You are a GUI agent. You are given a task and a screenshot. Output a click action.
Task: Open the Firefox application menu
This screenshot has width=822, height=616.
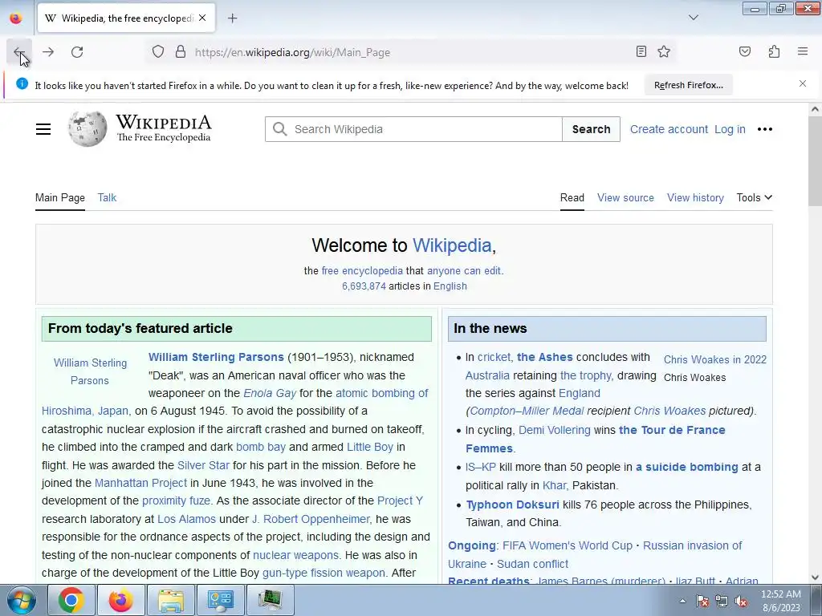(803, 51)
